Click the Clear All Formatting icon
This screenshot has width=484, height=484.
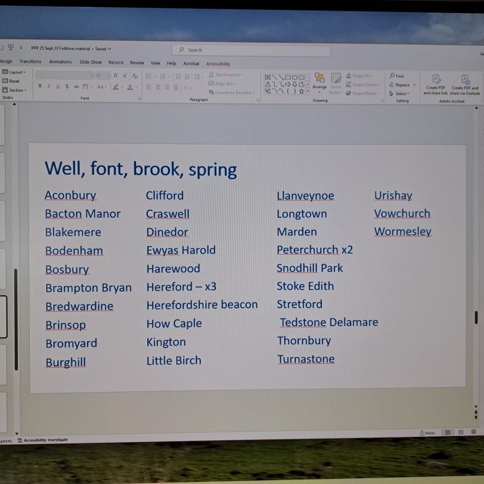(x=135, y=76)
